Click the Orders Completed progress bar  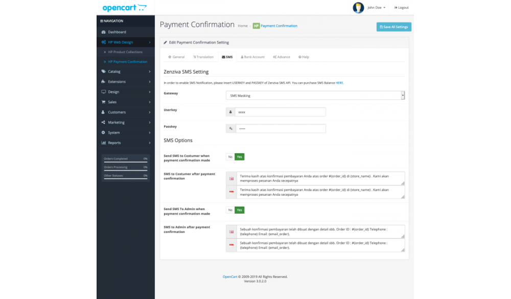(x=126, y=162)
